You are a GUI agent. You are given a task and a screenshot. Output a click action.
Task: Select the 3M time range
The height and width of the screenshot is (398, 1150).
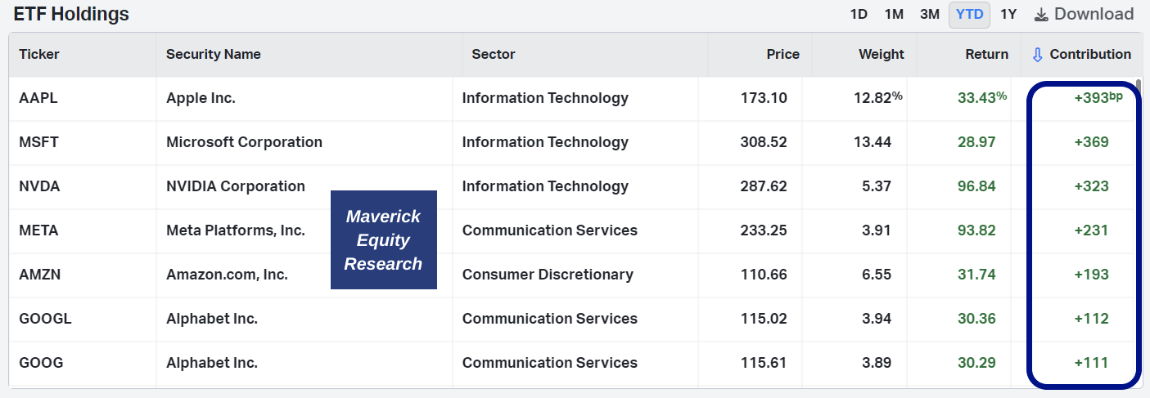coord(930,15)
